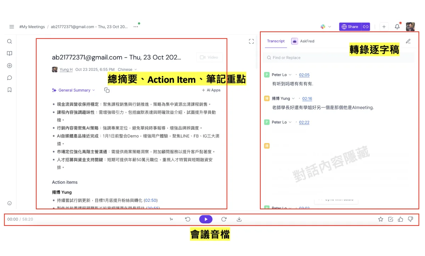Image resolution: width=425 pixels, height=256 pixels.
Task: Expand the Slack dropdown chevron
Action: 330,27
